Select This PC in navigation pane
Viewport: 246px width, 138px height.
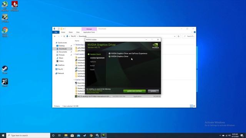[60, 69]
